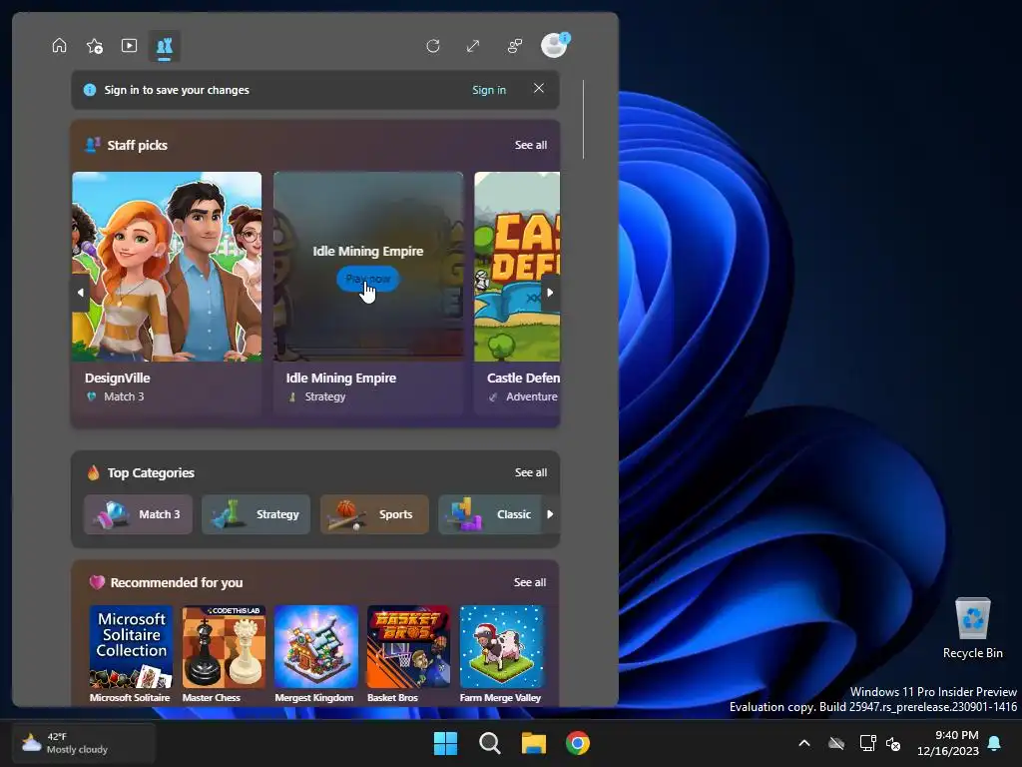
Task: Open taskbar Search
Action: [489, 743]
